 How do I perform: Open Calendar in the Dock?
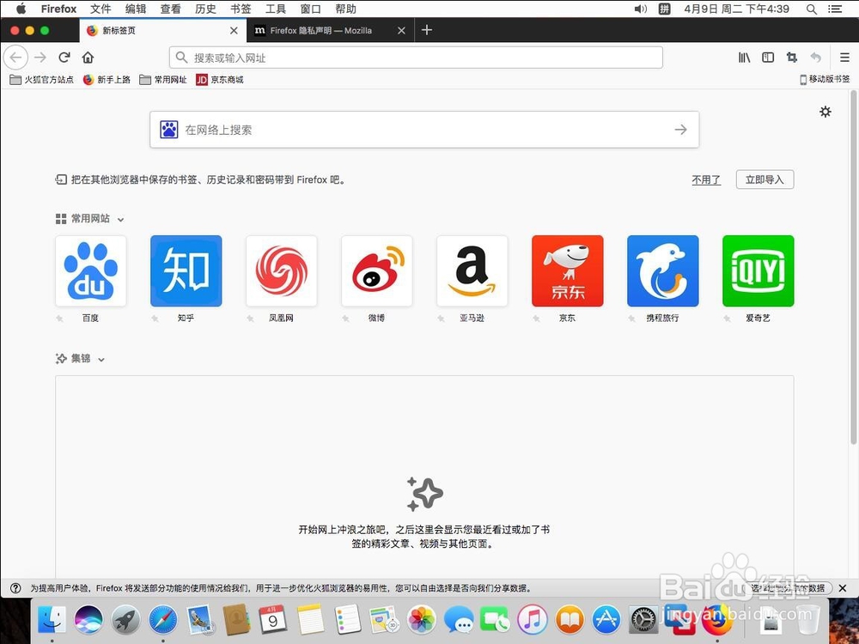[273, 619]
